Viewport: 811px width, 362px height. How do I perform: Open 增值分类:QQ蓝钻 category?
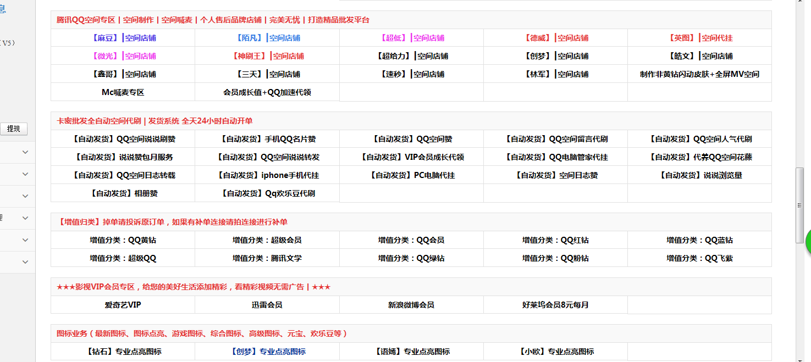[x=699, y=240]
